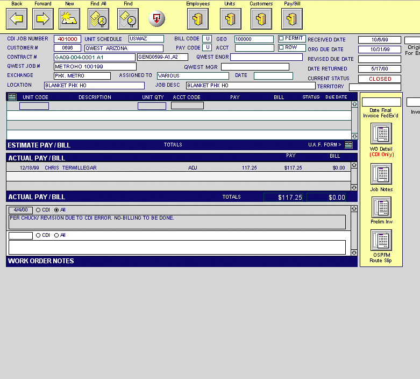Click the empty ACCT field
The width and height of the screenshot is (420, 379).
click(x=254, y=48)
